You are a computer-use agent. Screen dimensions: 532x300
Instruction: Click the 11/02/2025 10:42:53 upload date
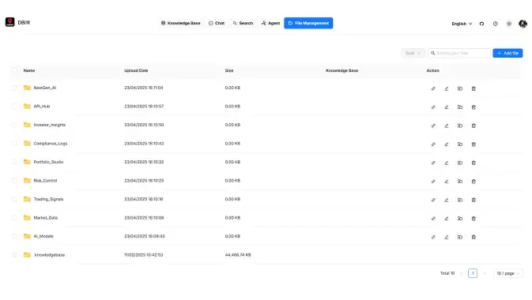pyautogui.click(x=144, y=255)
